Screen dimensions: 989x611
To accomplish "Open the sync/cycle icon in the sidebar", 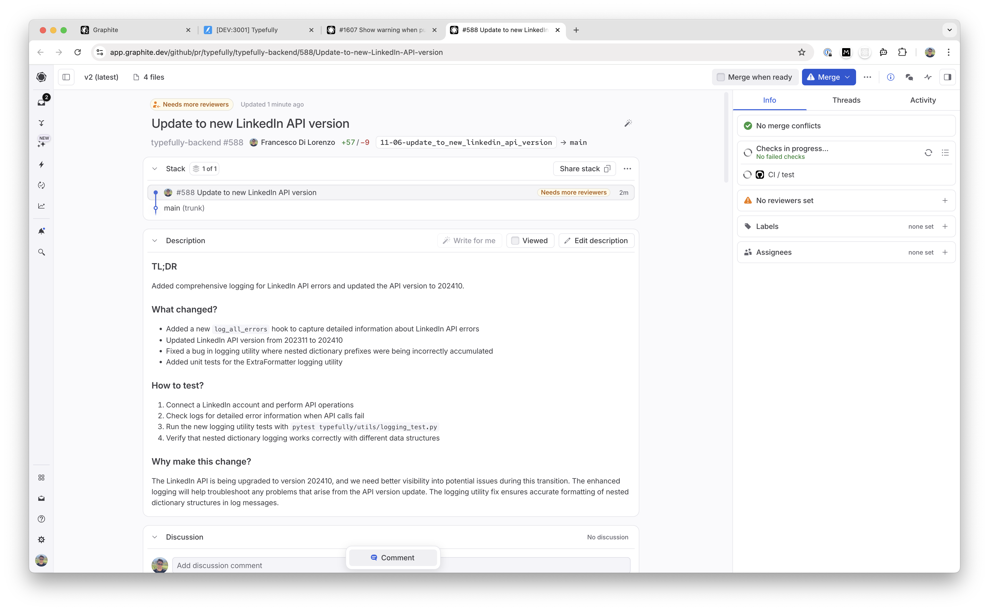I will (41, 185).
